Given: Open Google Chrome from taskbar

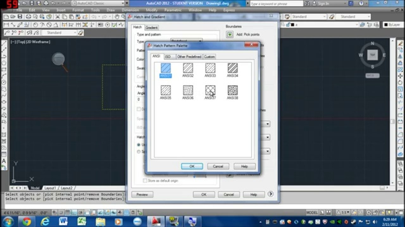Looking at the screenshot, I should click(x=26, y=221).
